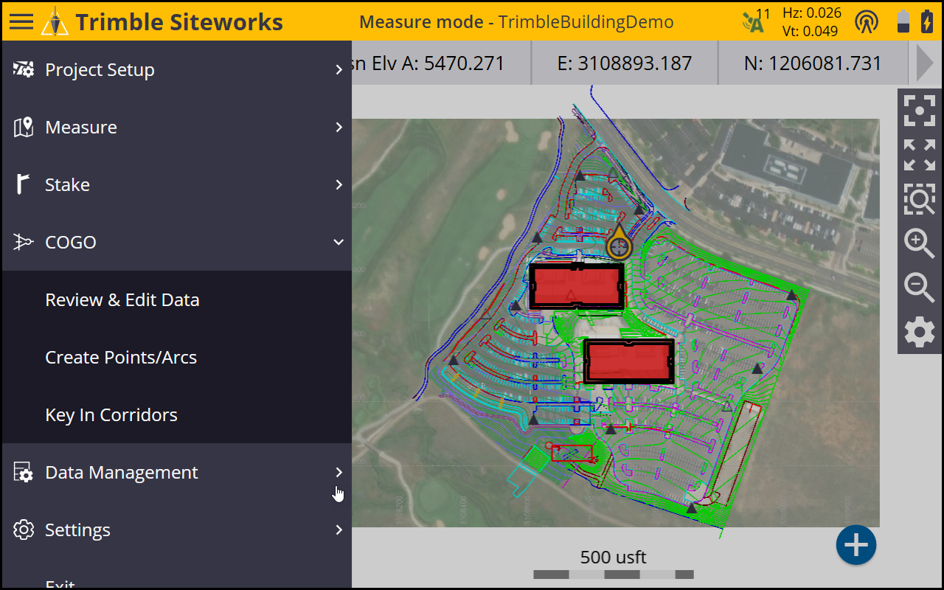Zoom map to full extents

tap(920, 155)
